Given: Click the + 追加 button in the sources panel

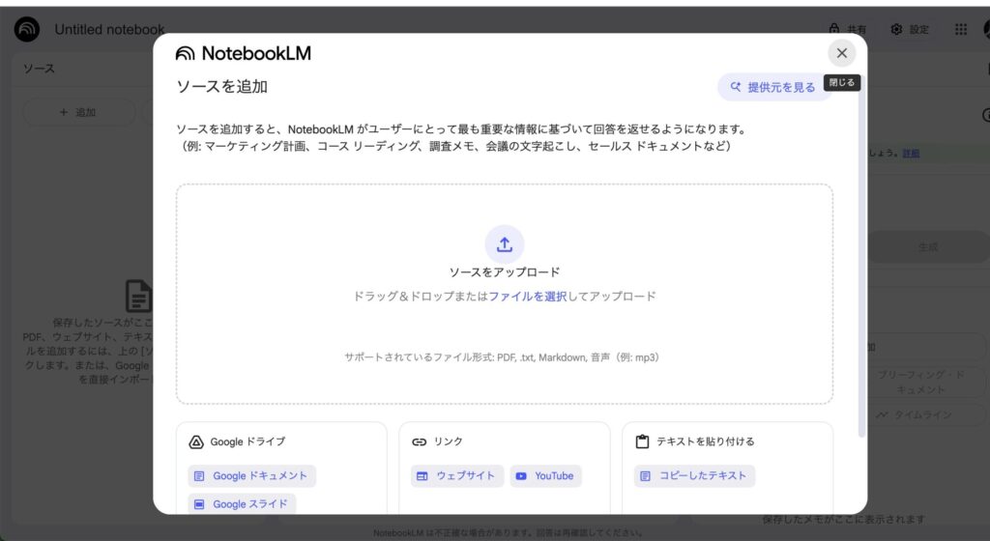Looking at the screenshot, I should point(79,112).
